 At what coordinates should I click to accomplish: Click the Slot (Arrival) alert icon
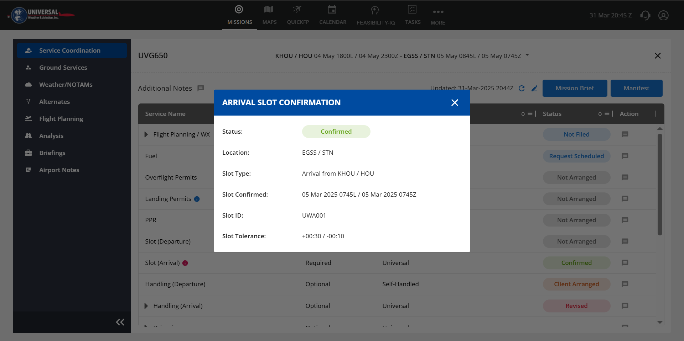[x=185, y=263]
